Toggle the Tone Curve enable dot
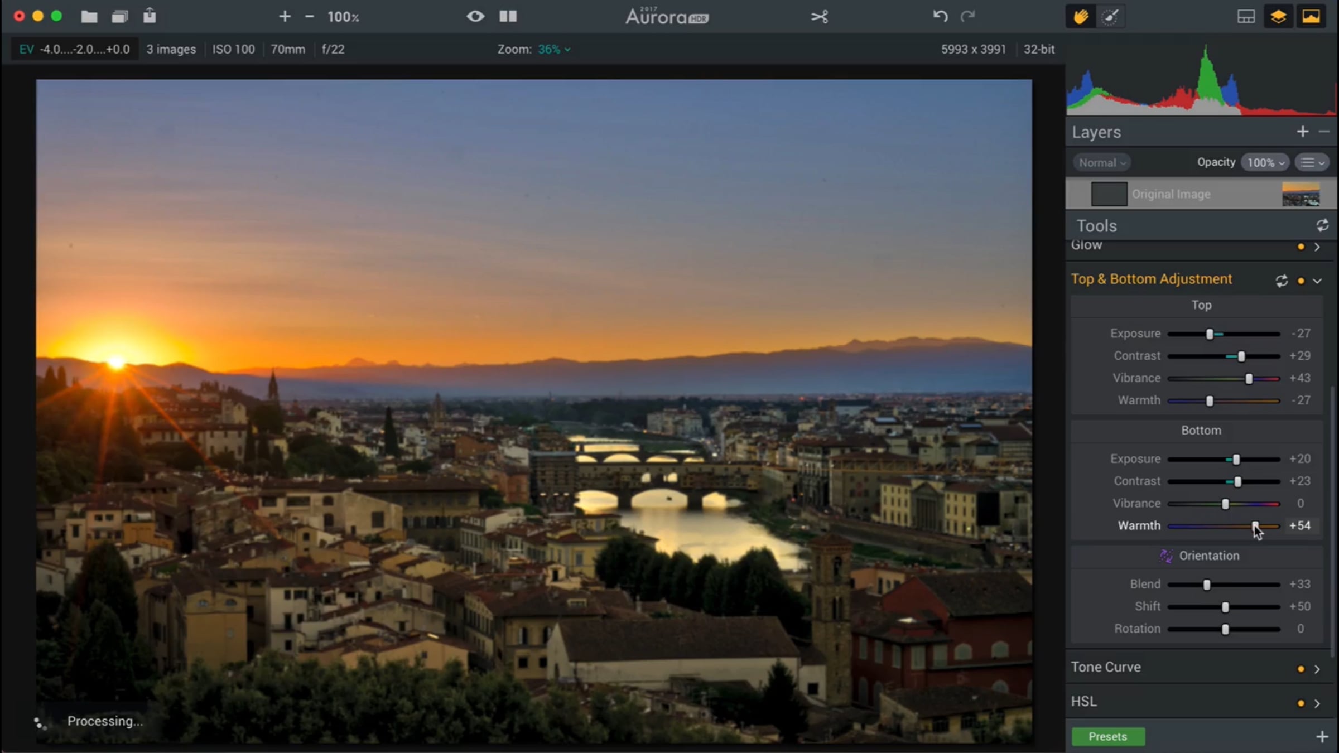 click(1301, 669)
